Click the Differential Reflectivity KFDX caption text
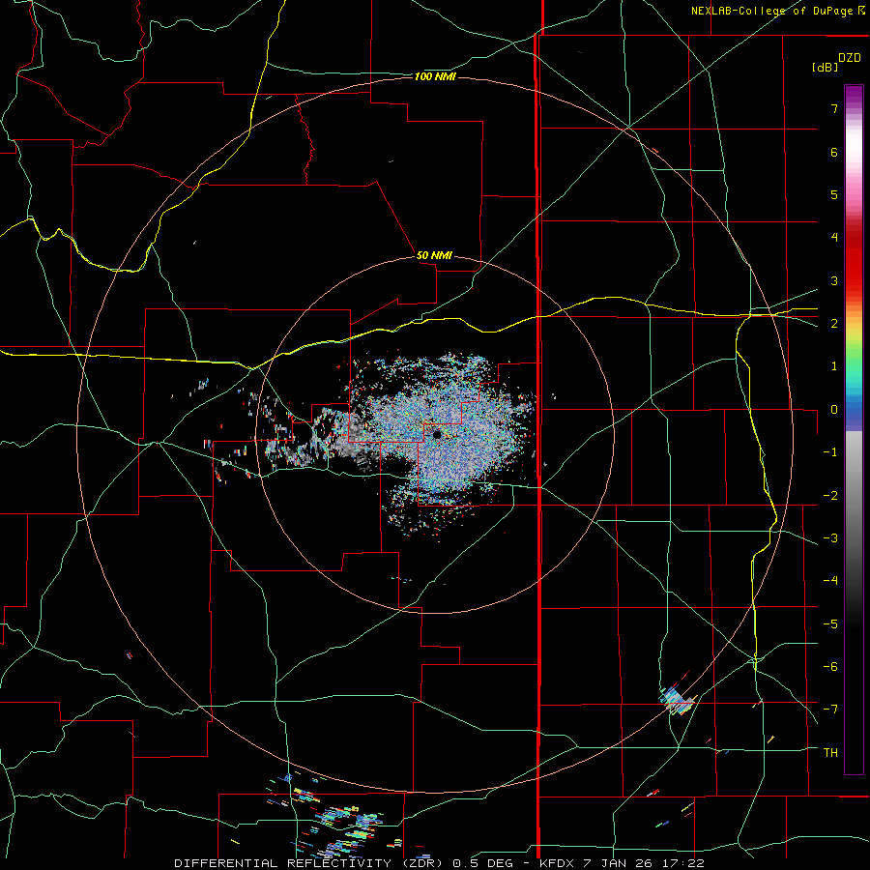This screenshot has width=870, height=870. point(439,863)
